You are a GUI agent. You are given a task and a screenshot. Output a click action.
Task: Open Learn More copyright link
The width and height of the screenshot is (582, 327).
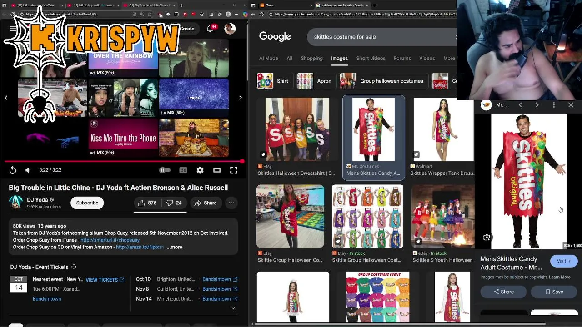coord(560,277)
